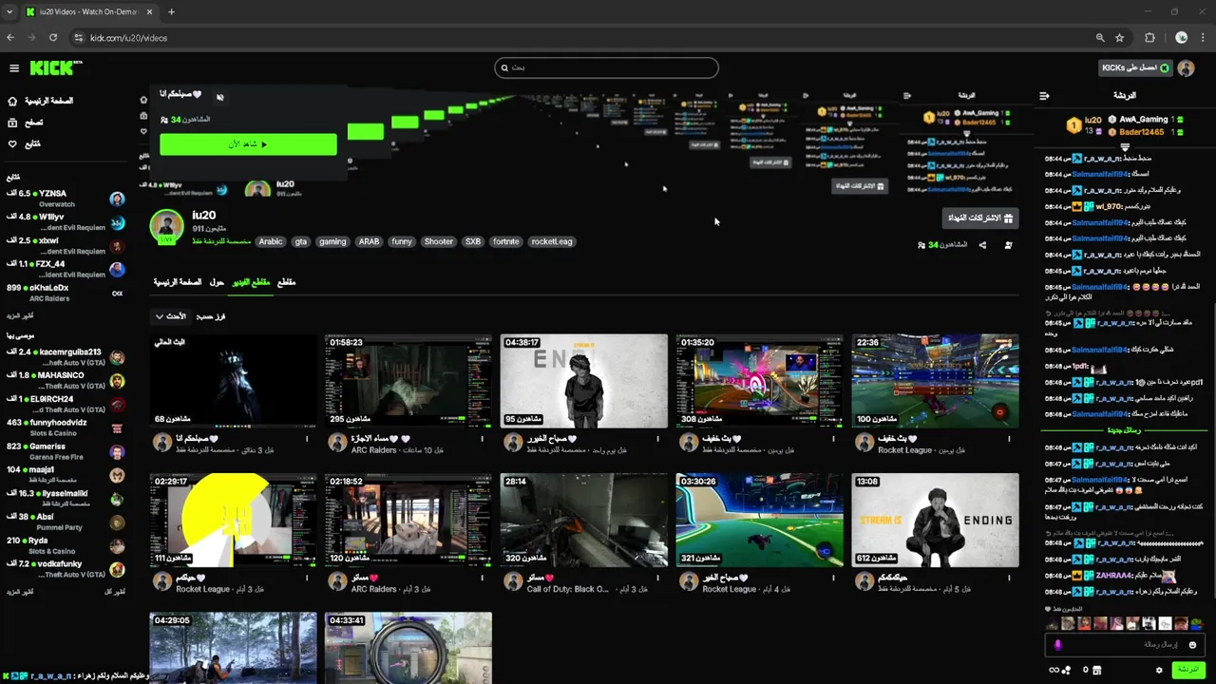Open a new browser tab
Screen dimensions: 1216x684
click(171, 12)
